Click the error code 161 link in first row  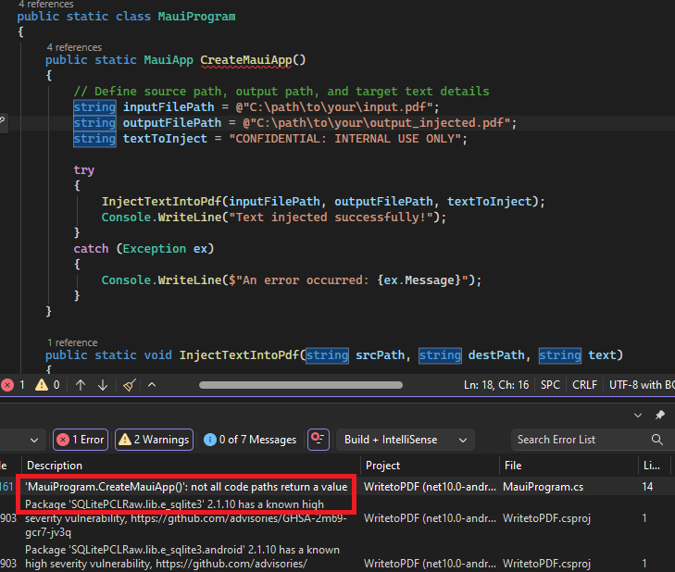[6, 487]
